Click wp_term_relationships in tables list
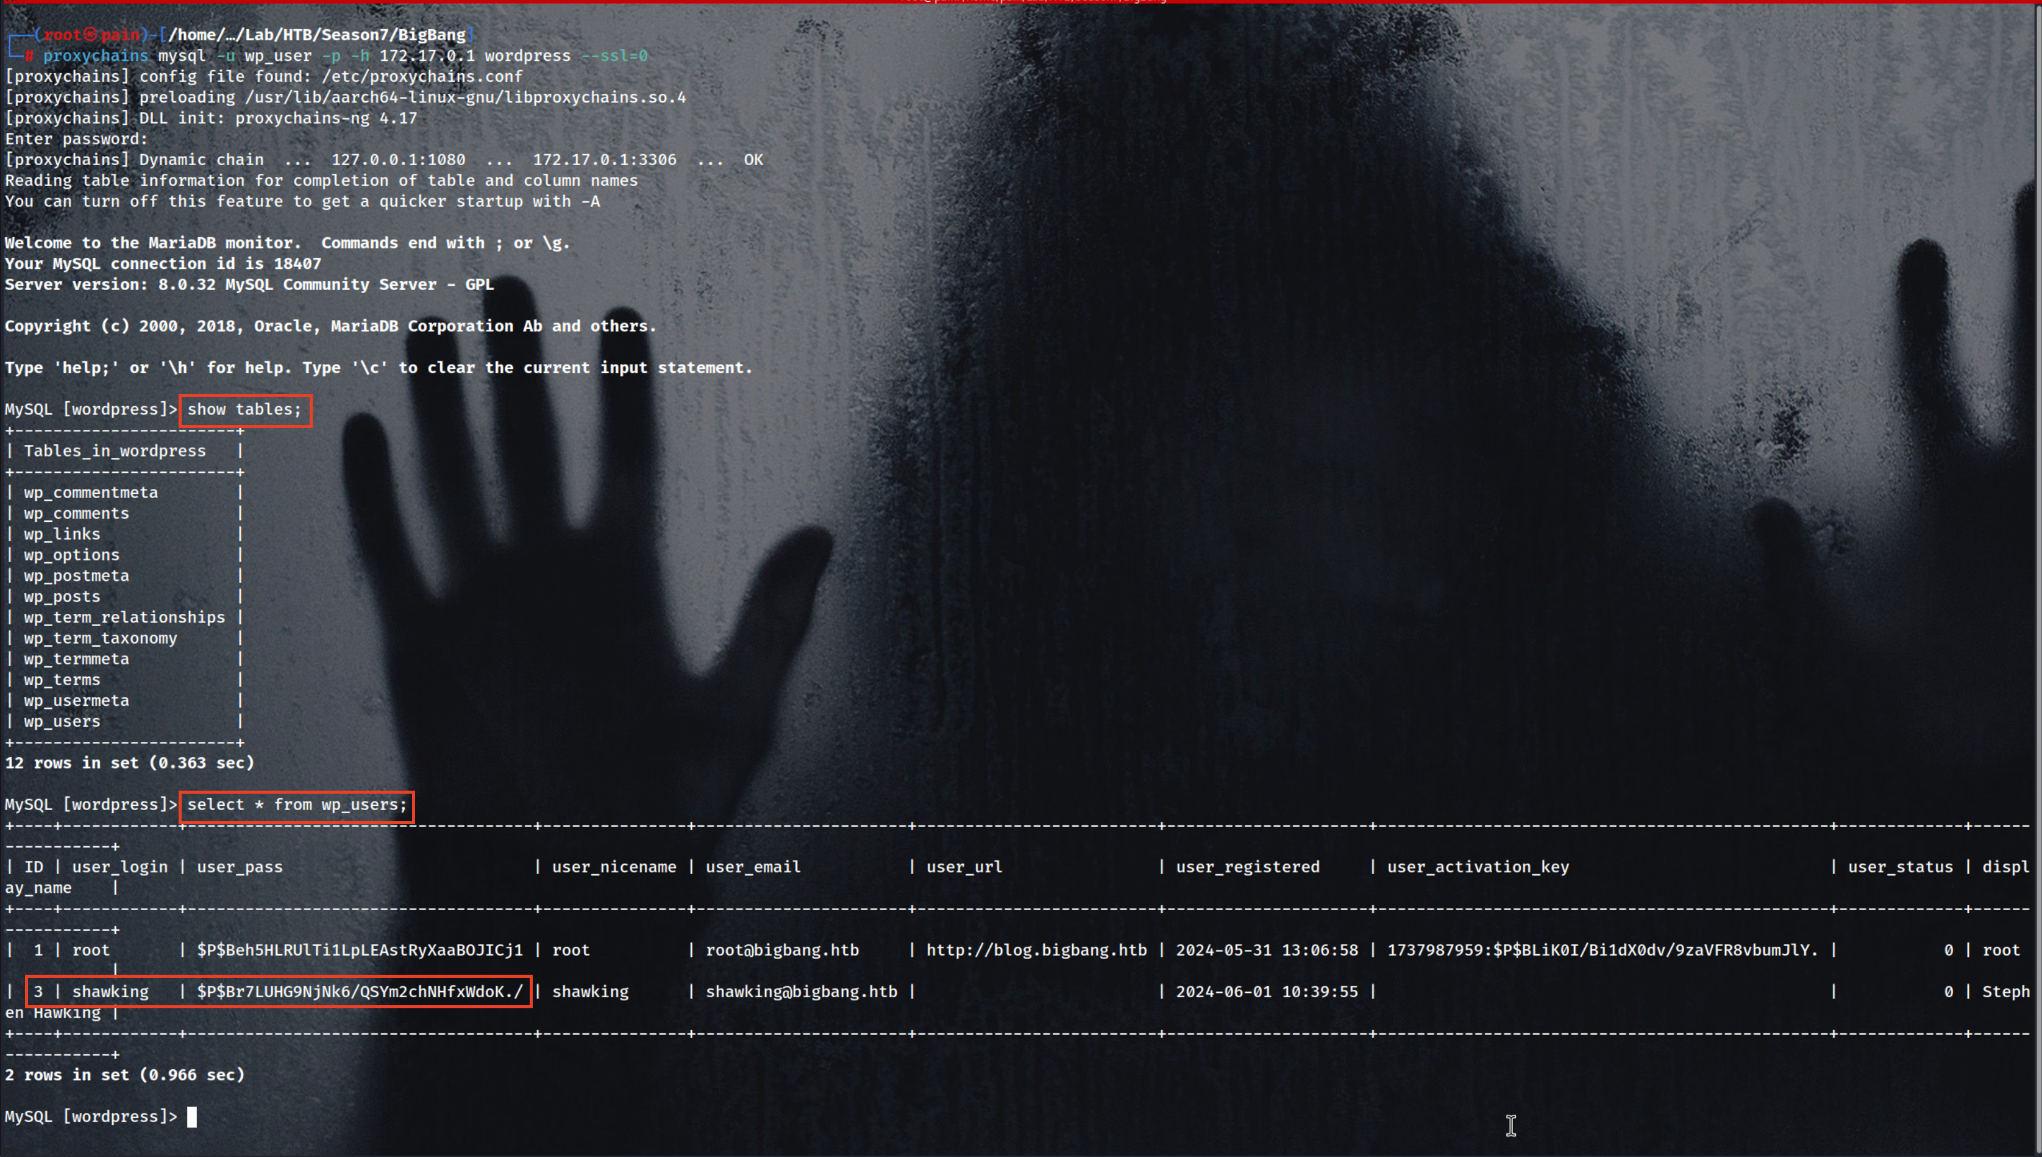Image resolution: width=2042 pixels, height=1157 pixels. 124,618
